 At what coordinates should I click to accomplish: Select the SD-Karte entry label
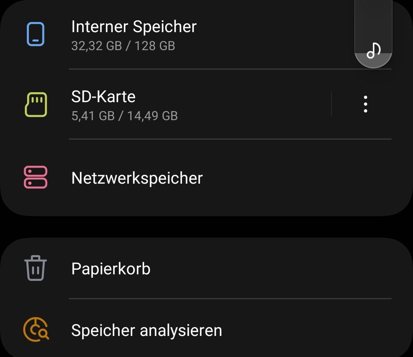click(103, 97)
